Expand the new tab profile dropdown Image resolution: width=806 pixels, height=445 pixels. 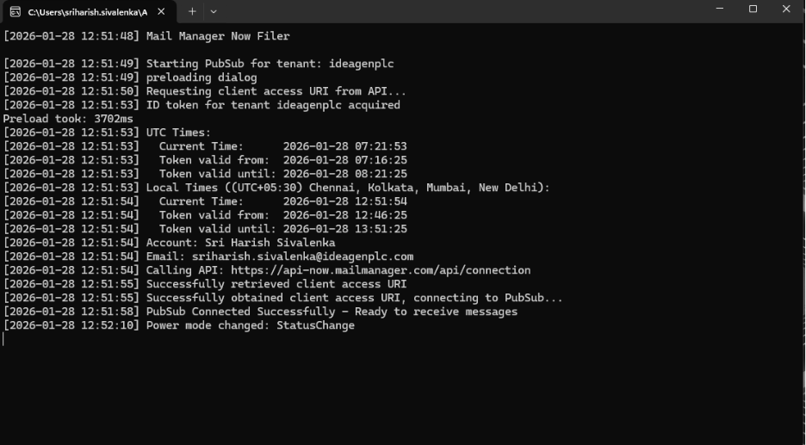click(x=214, y=12)
